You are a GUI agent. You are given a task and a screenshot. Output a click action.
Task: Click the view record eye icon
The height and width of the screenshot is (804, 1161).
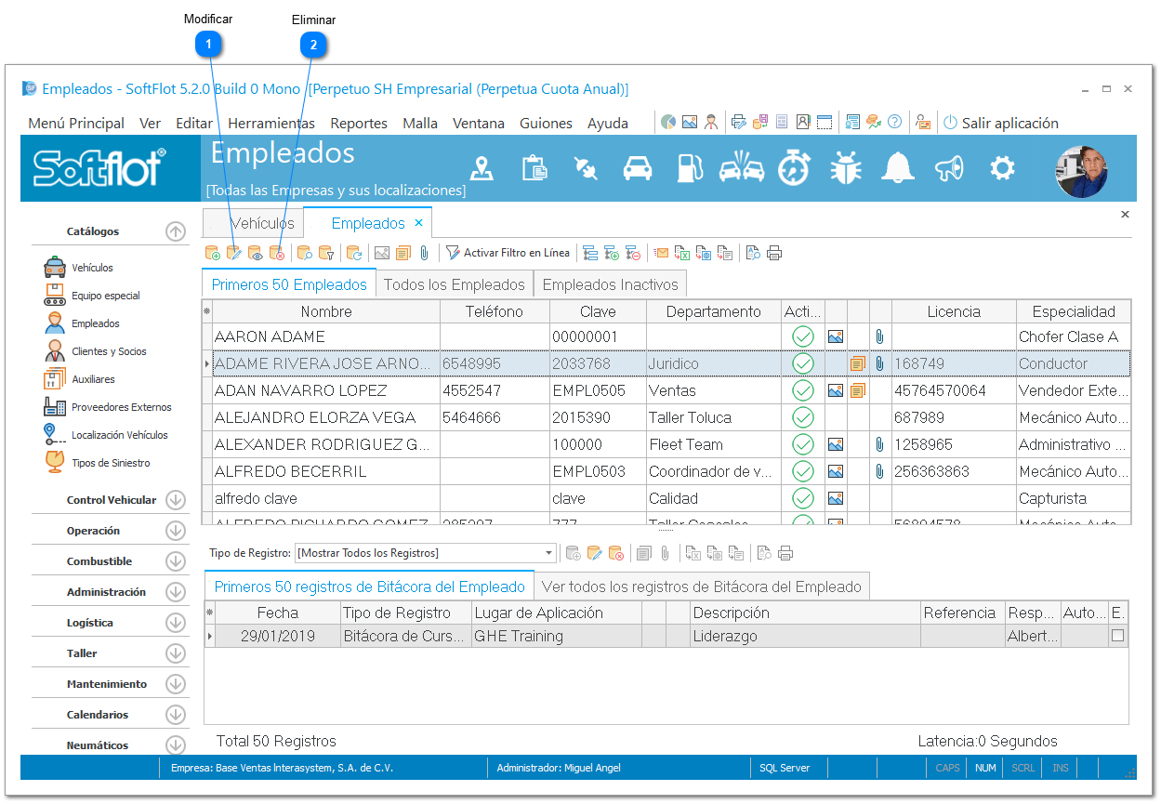[256, 253]
